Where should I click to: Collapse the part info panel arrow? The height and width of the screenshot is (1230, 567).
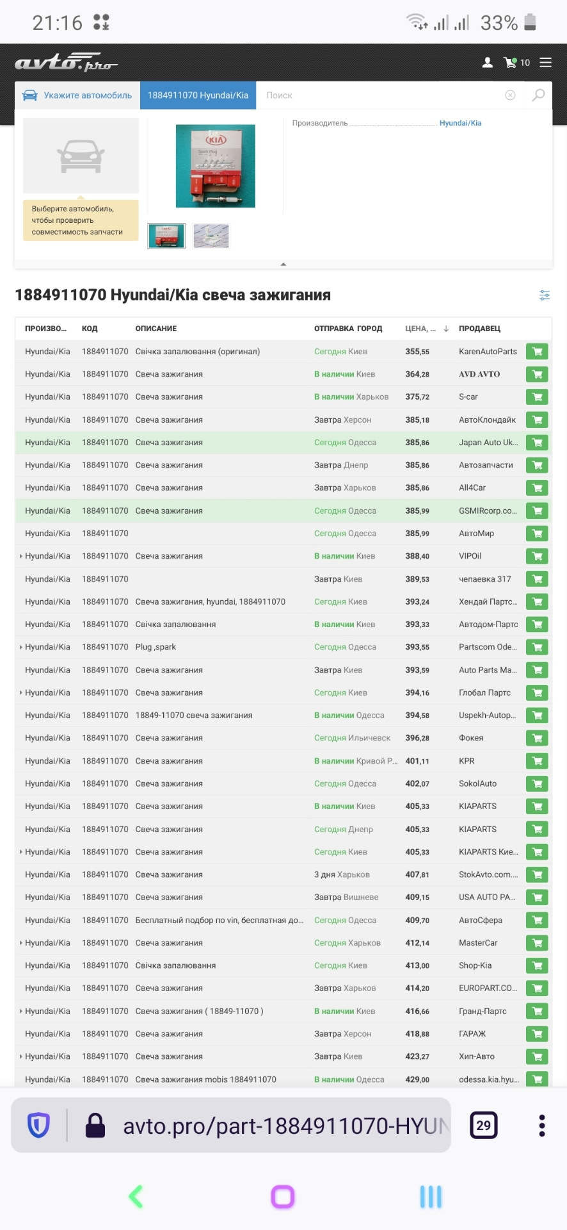point(283,264)
